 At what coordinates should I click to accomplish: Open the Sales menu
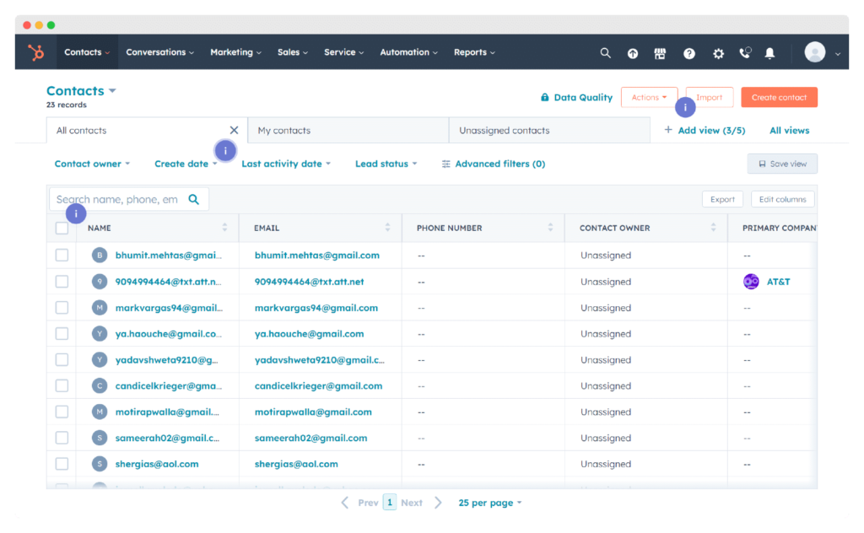point(293,52)
